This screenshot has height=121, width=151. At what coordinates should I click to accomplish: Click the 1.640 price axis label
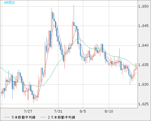click(143, 45)
